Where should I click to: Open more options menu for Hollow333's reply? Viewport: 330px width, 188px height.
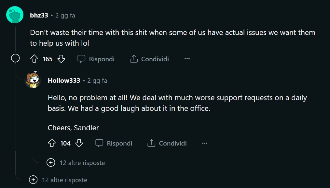[x=205, y=143]
